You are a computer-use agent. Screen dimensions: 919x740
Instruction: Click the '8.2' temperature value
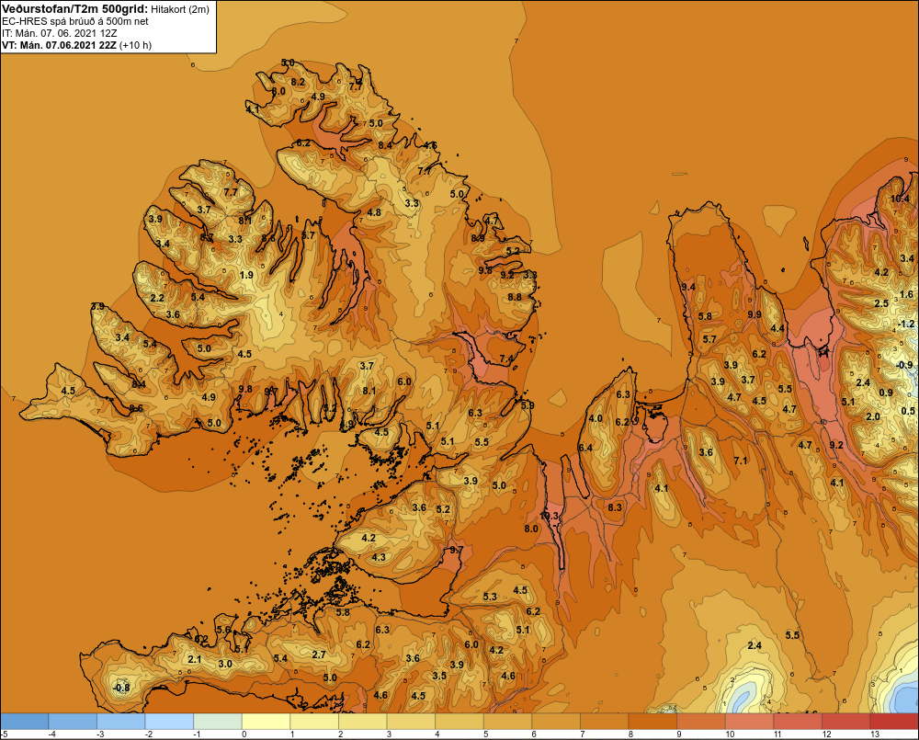[298, 82]
